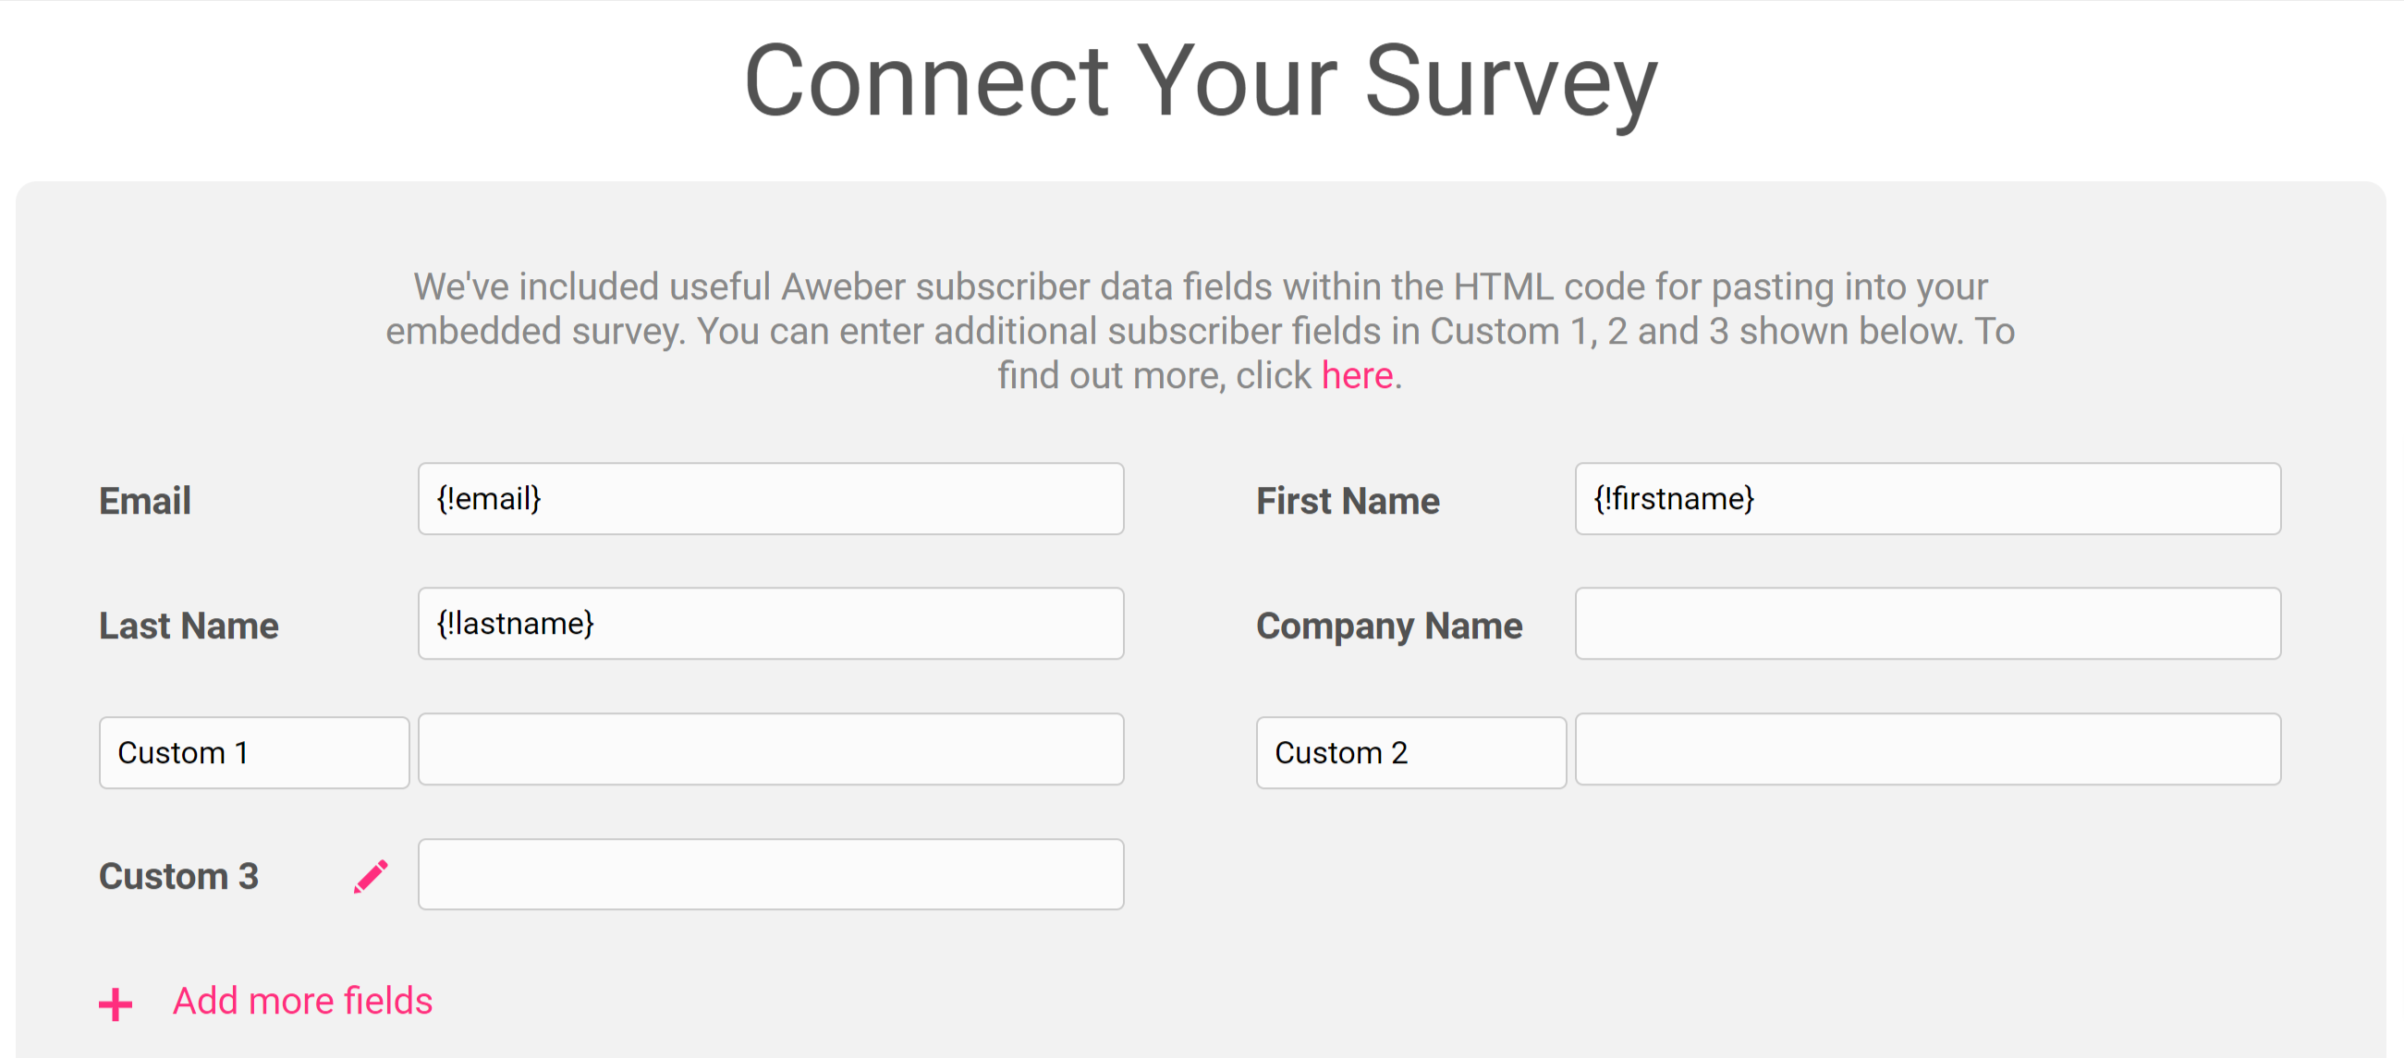
Task: Click the pink plus icon
Action: pos(116,1003)
